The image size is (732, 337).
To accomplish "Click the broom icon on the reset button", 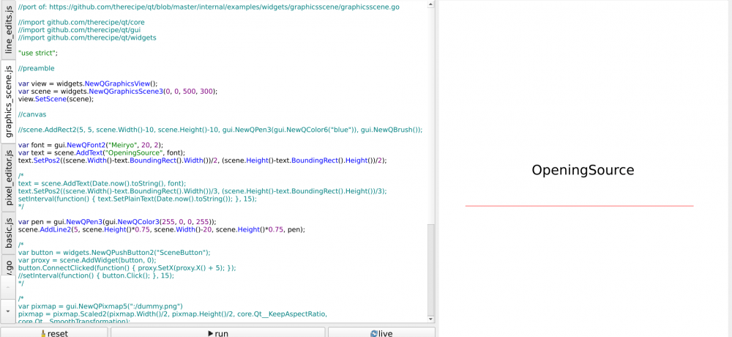I will pos(43,334).
